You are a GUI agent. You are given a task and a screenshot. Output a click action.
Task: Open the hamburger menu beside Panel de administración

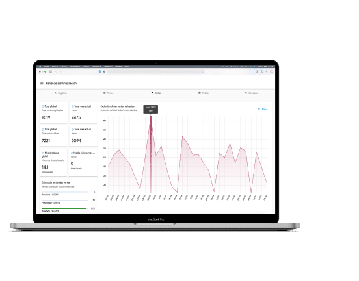(x=42, y=83)
